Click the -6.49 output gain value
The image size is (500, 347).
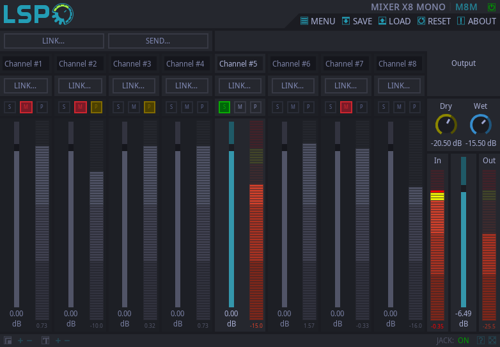click(x=464, y=314)
